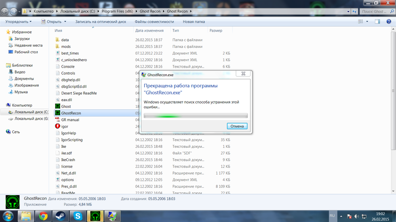The image size is (396, 222).
Task: Open the Упорядочить dropdown menu
Action: click(x=19, y=22)
